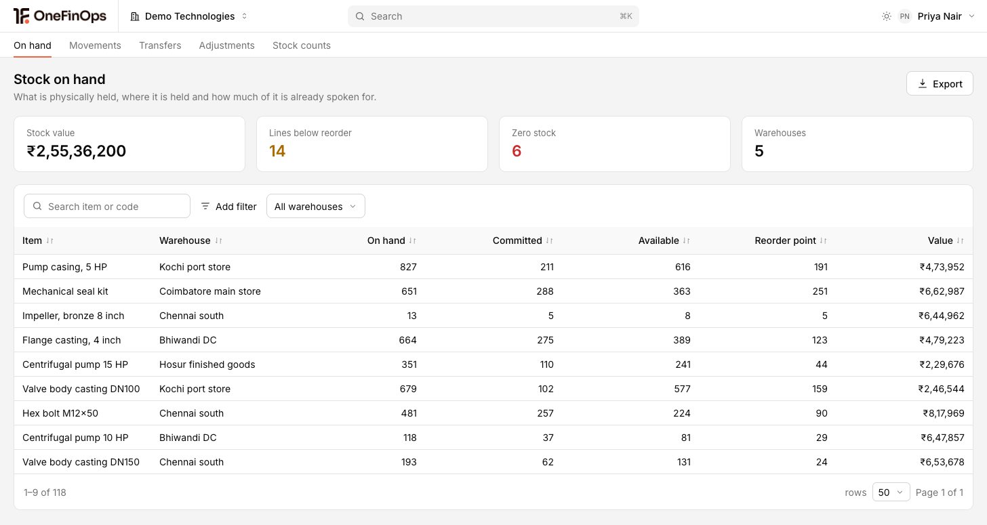Screen dimensions: 987x525
Task: Open the Lines below reorder card
Action: [372, 144]
